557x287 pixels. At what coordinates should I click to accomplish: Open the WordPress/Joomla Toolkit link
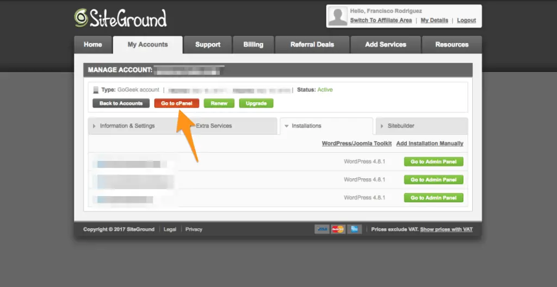pyautogui.click(x=357, y=143)
